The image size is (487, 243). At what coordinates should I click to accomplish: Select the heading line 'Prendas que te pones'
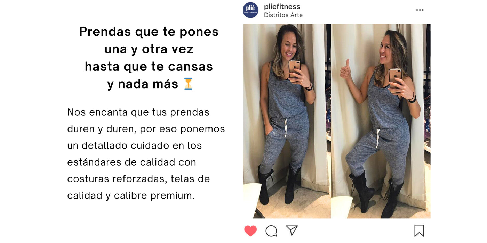pos(149,32)
